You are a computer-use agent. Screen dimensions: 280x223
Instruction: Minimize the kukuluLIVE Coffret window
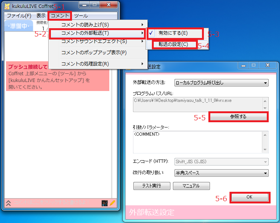[84, 5]
